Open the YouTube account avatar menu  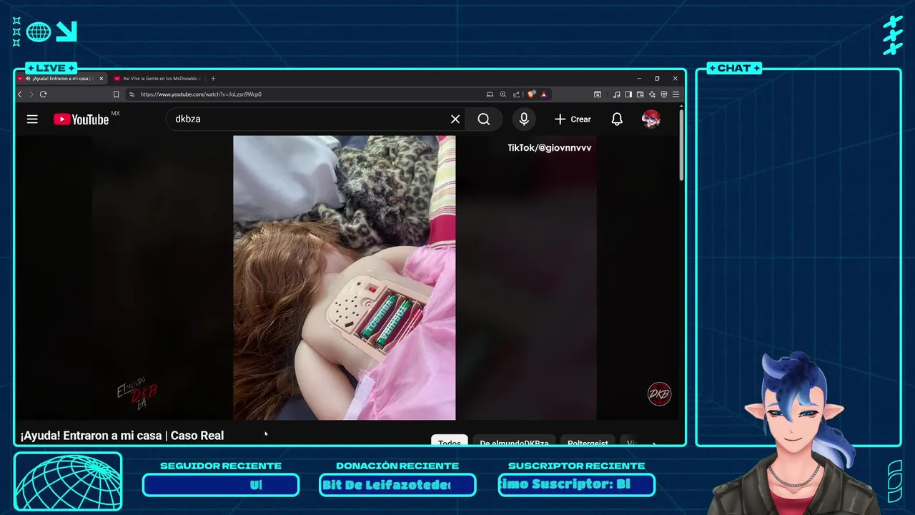click(651, 119)
